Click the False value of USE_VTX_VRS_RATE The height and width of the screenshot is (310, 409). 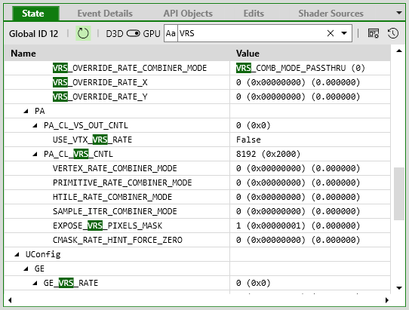point(248,140)
